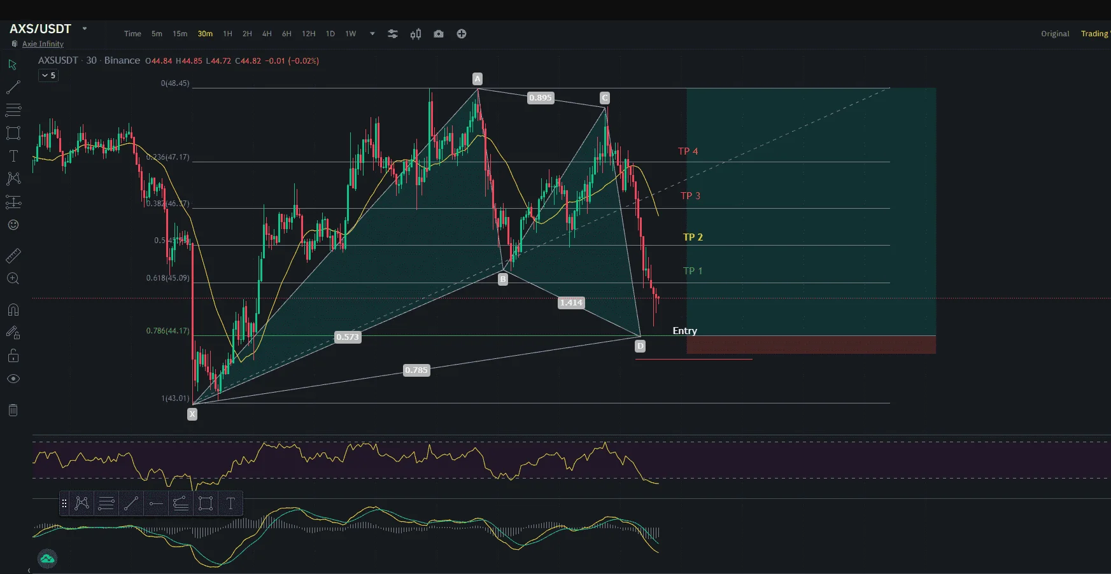
Task: Click the 0.785 ratio label
Action: tap(417, 370)
